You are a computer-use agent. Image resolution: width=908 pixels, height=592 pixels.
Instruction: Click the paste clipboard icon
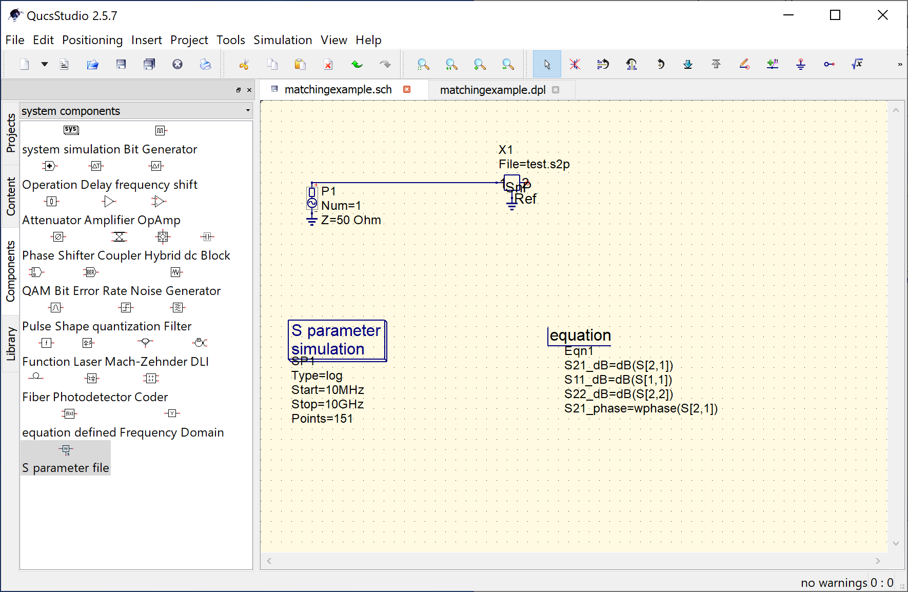tap(300, 64)
